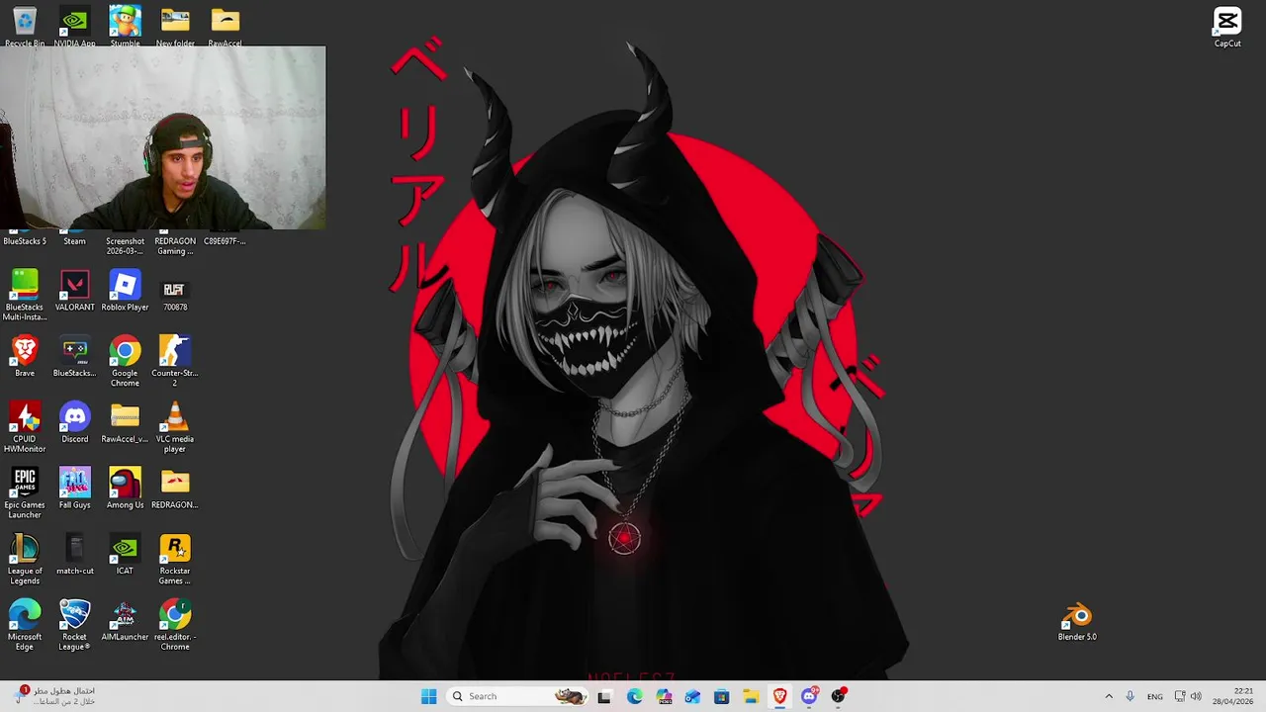The image size is (1266, 712).
Task: Select the RawAccel_v... folder
Action: point(125,423)
